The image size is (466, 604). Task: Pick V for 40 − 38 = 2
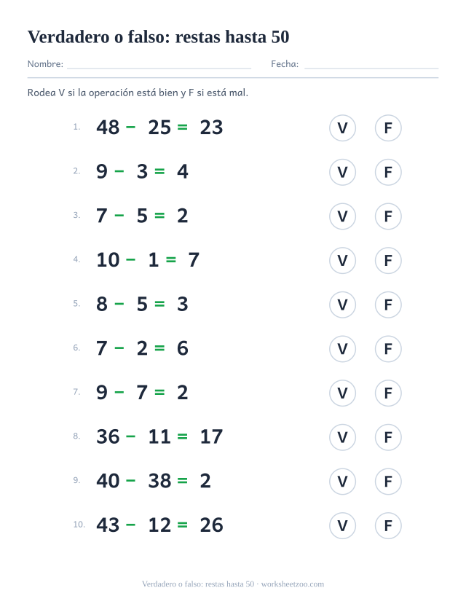(342, 482)
